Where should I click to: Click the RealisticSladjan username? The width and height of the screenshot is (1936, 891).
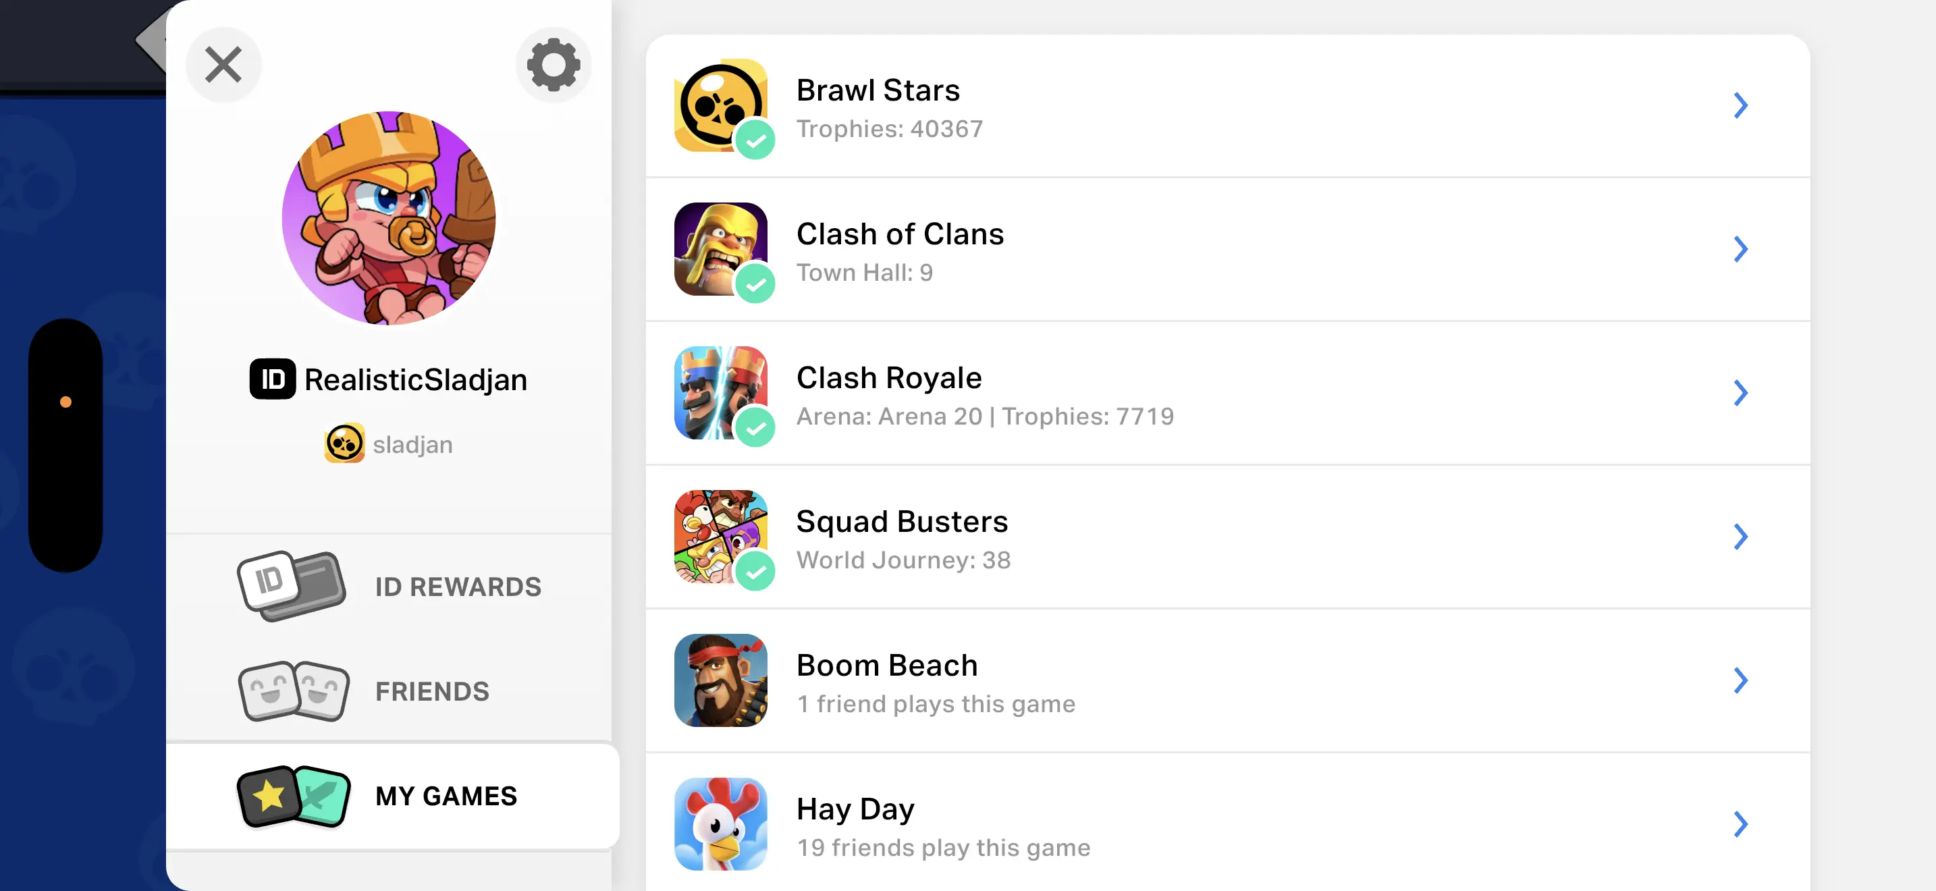click(416, 380)
